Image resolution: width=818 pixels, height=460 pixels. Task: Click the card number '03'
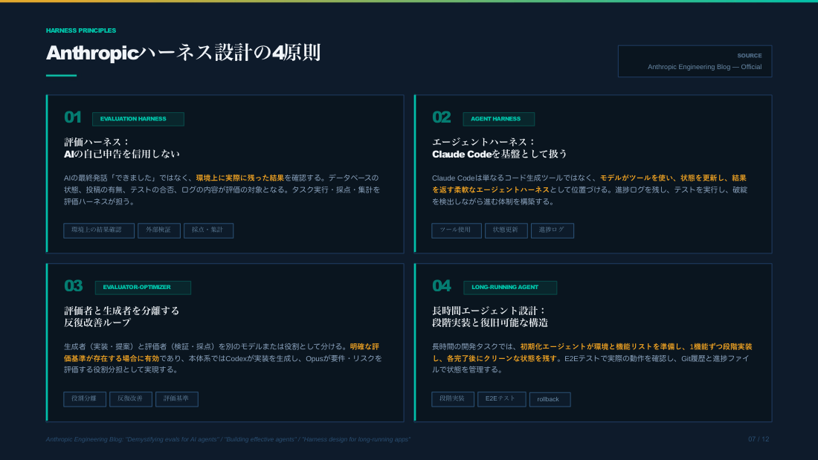[73, 286]
